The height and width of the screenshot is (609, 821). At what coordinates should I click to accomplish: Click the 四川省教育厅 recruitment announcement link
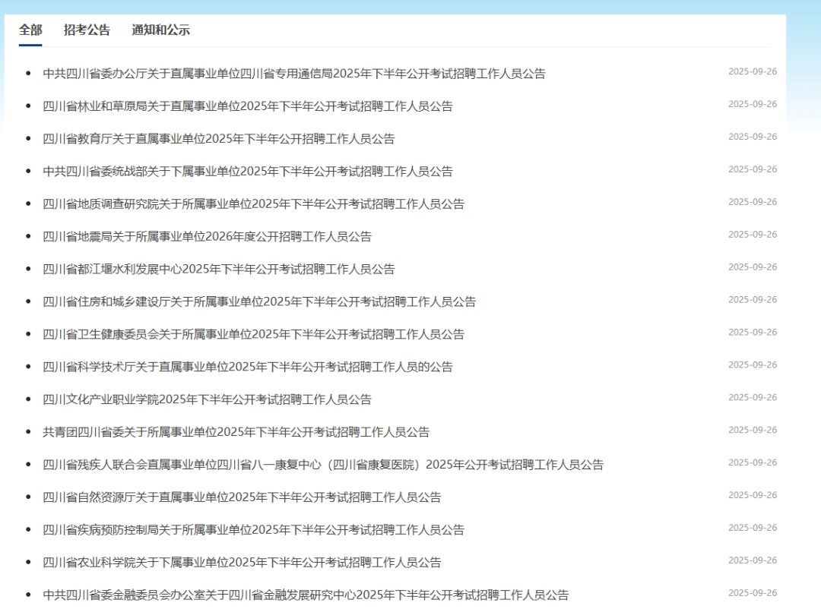coord(219,139)
